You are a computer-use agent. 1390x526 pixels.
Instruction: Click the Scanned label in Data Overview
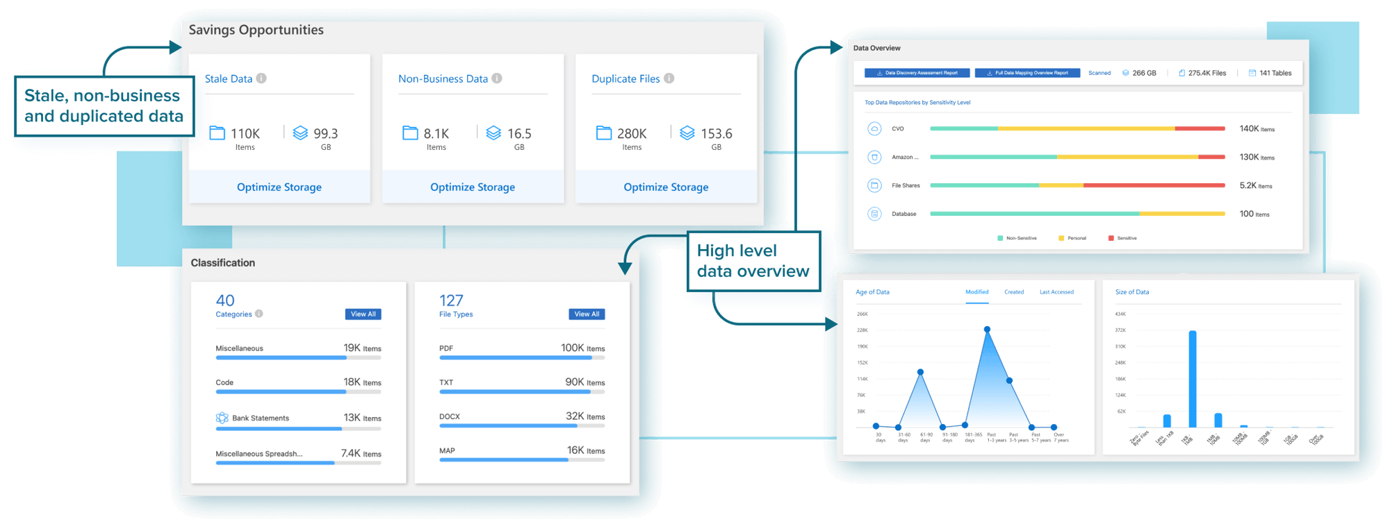tap(1099, 73)
